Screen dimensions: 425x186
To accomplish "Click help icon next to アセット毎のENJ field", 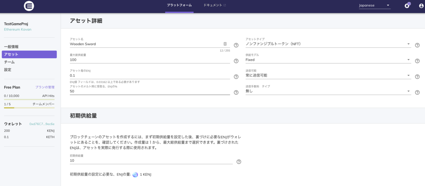I will [x=236, y=77].
